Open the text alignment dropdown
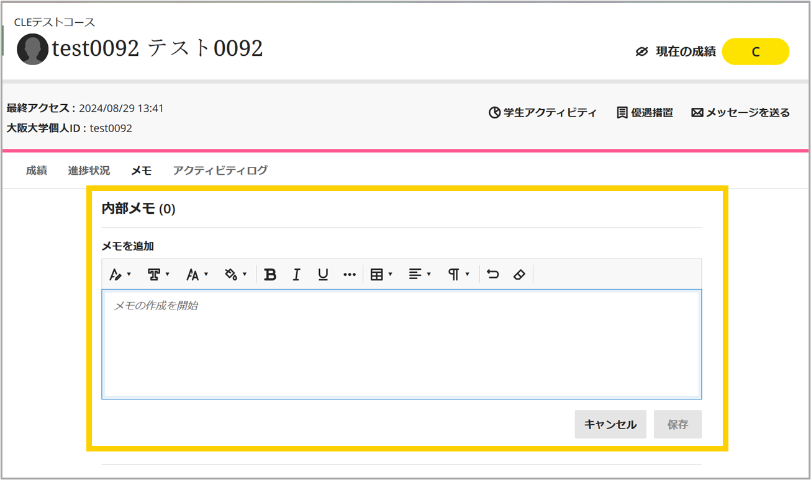 (x=420, y=275)
